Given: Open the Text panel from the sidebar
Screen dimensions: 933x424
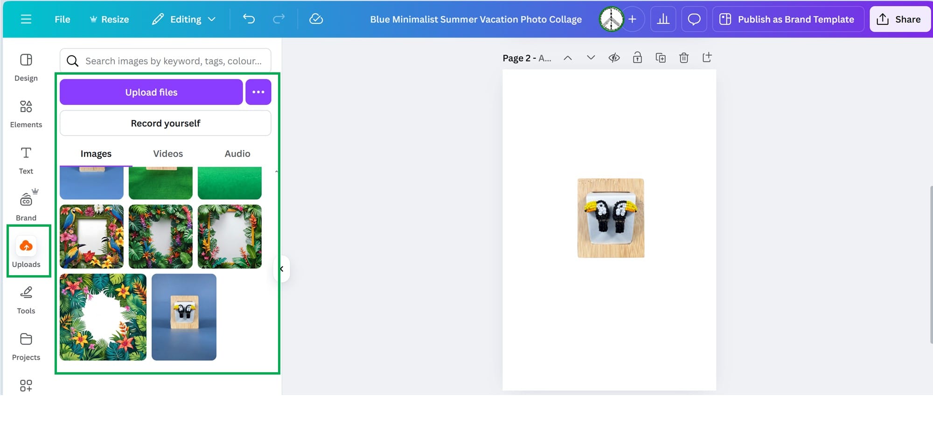Looking at the screenshot, I should coord(26,159).
